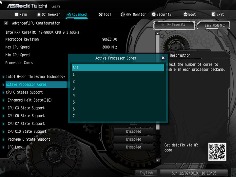Viewport: 236px width, 177px height.
Task: Switch to the H/W Monitor tab
Action: tap(133, 14)
